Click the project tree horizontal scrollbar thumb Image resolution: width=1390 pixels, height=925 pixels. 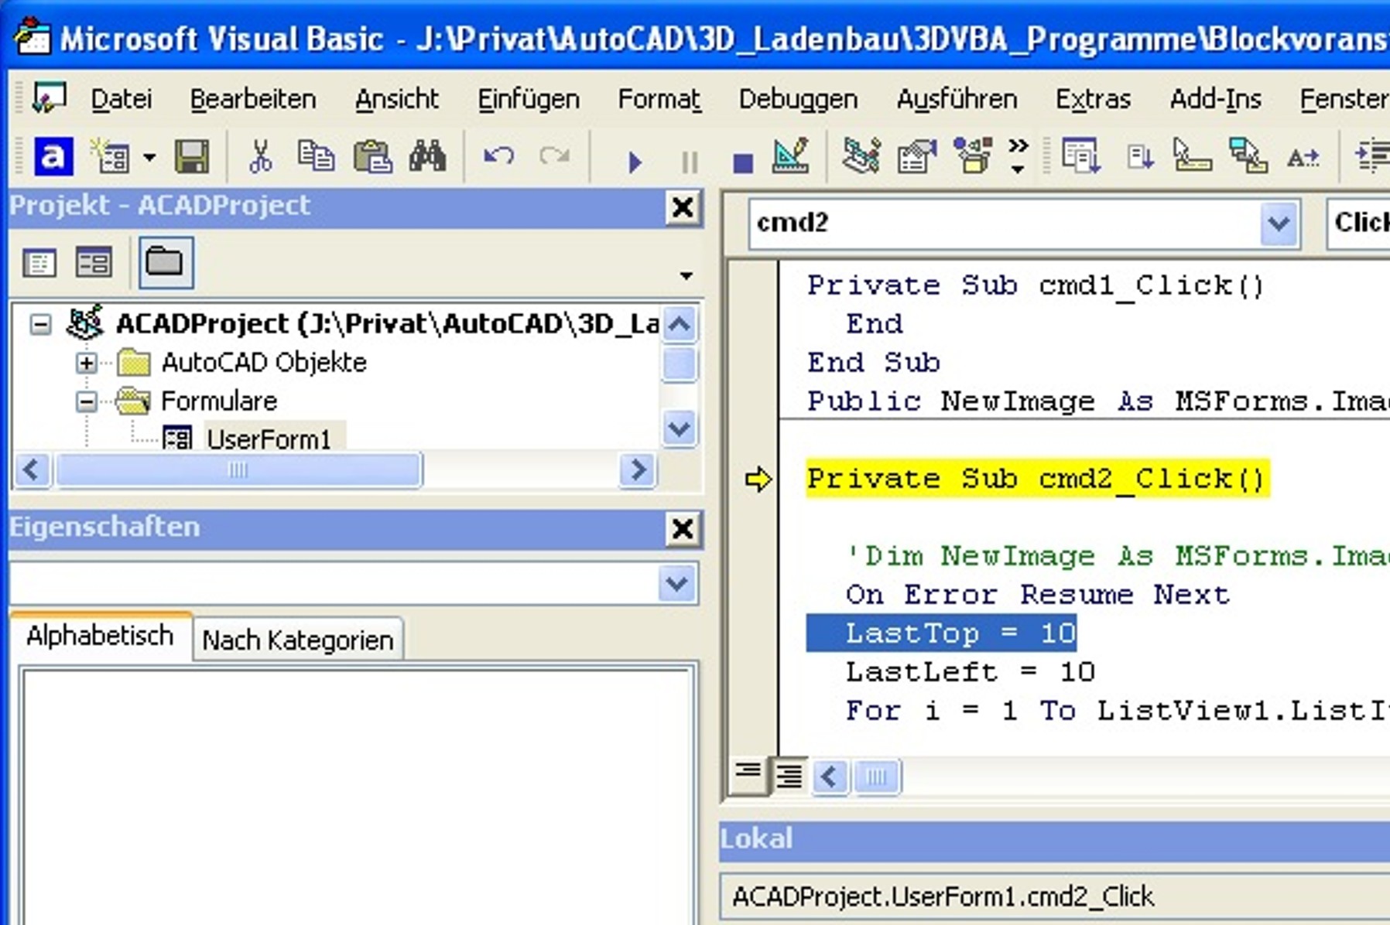pos(239,469)
